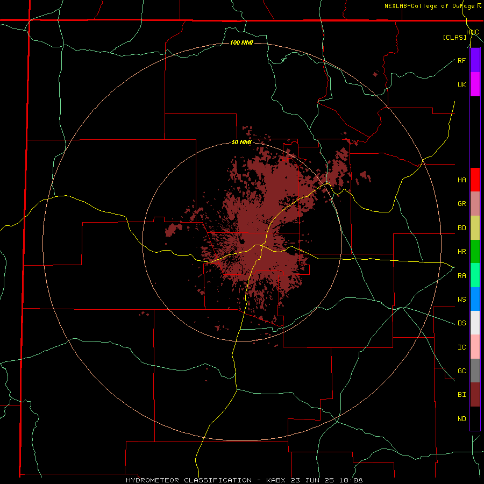Click the 'HYDROMETEOR CLASSIFICATION' title text
The image size is (484, 484).
189,480
